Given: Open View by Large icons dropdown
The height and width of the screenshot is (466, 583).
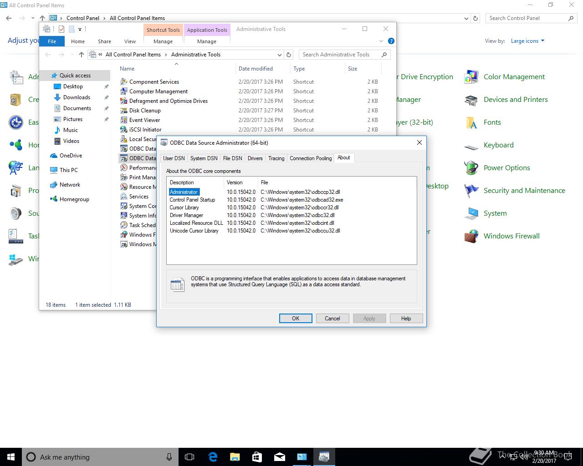Looking at the screenshot, I should click(x=527, y=41).
